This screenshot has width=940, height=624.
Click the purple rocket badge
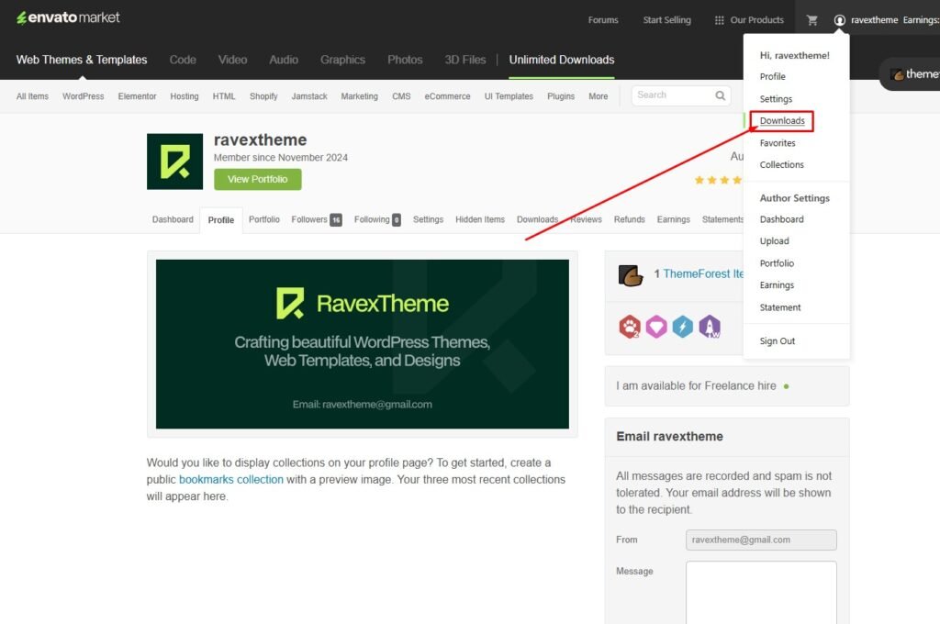point(710,327)
